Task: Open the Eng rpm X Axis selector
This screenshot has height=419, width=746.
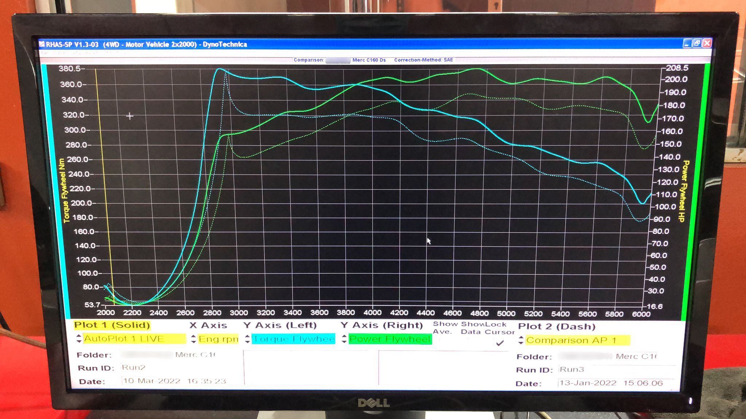Action: tap(218, 339)
